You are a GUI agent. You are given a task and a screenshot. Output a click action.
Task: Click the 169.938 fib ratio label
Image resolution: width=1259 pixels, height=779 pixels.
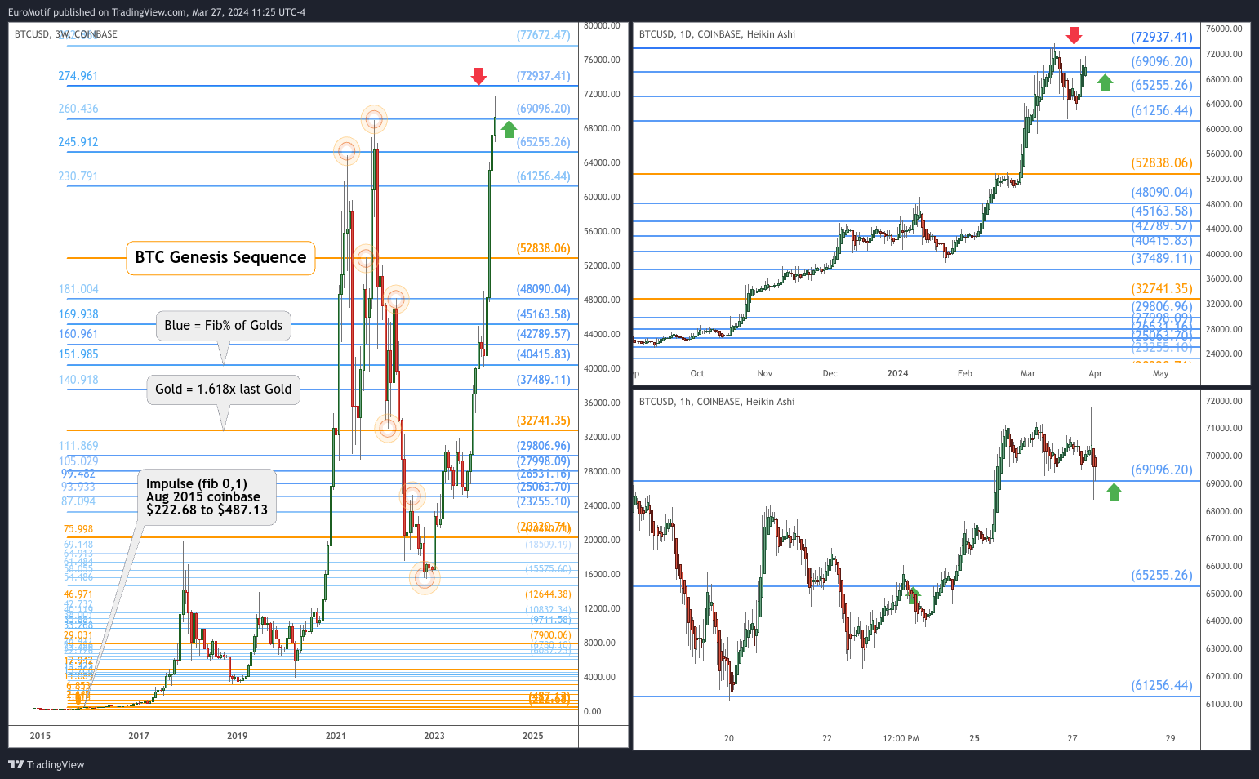pyautogui.click(x=78, y=314)
